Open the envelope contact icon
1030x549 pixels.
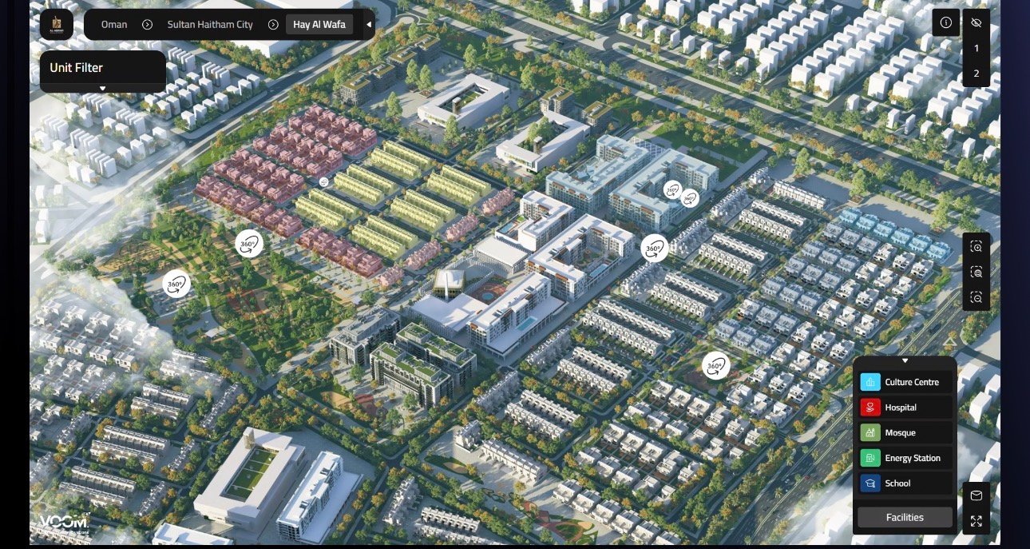tap(977, 495)
